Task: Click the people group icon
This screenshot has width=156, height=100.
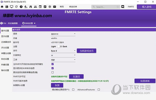Action: [x=35, y=7]
